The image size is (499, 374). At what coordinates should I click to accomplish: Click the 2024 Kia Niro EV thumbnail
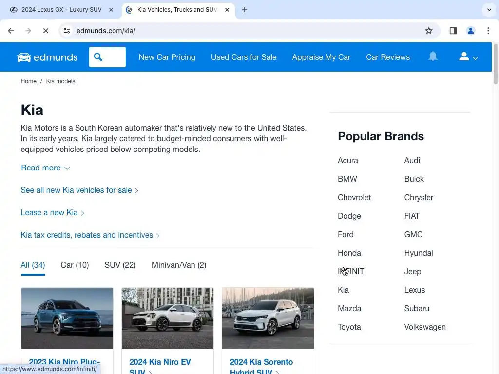click(168, 318)
